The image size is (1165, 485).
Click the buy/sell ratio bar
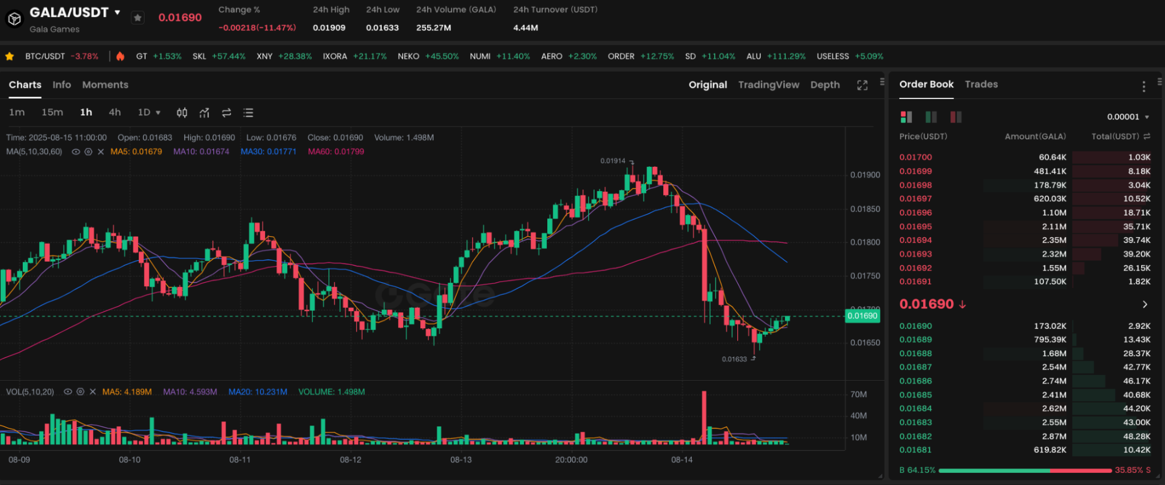[1025, 470]
